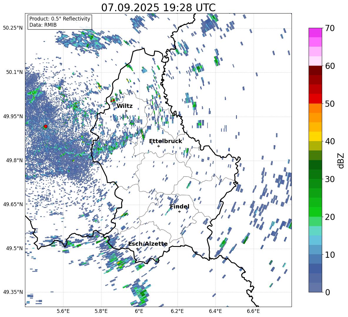Click the colorbar tick label 20
The width and height of the screenshot is (348, 317).
click(330, 217)
